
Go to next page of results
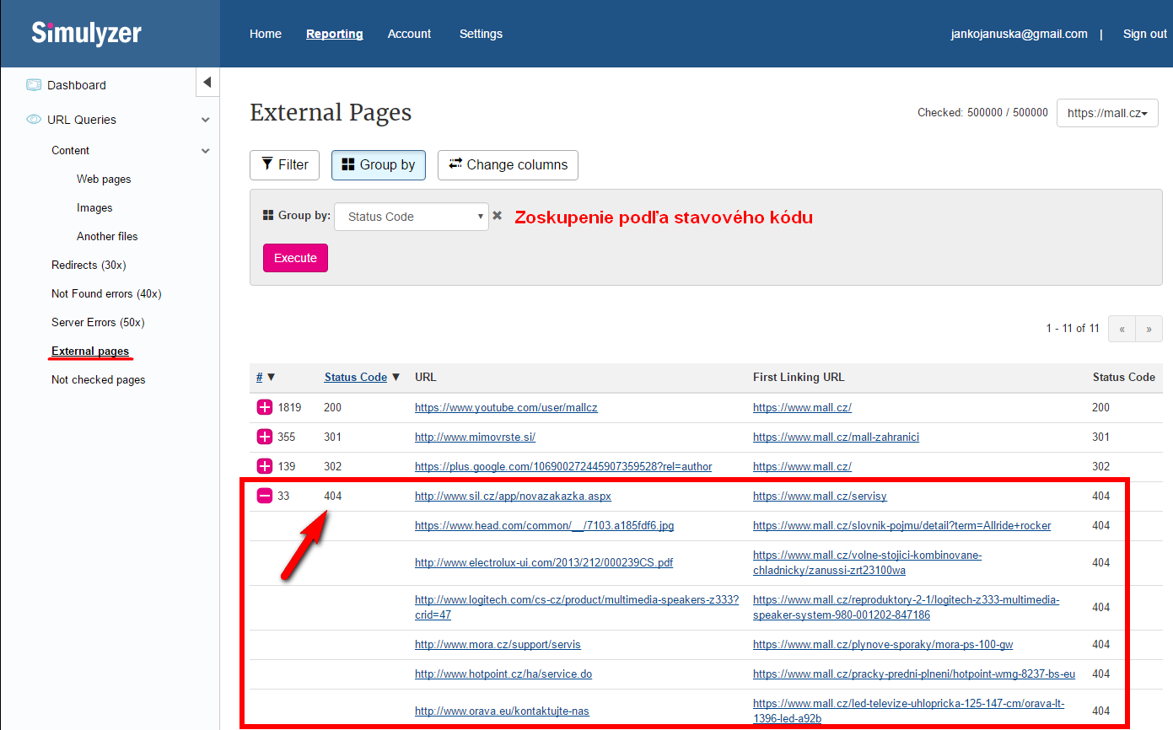click(1149, 329)
